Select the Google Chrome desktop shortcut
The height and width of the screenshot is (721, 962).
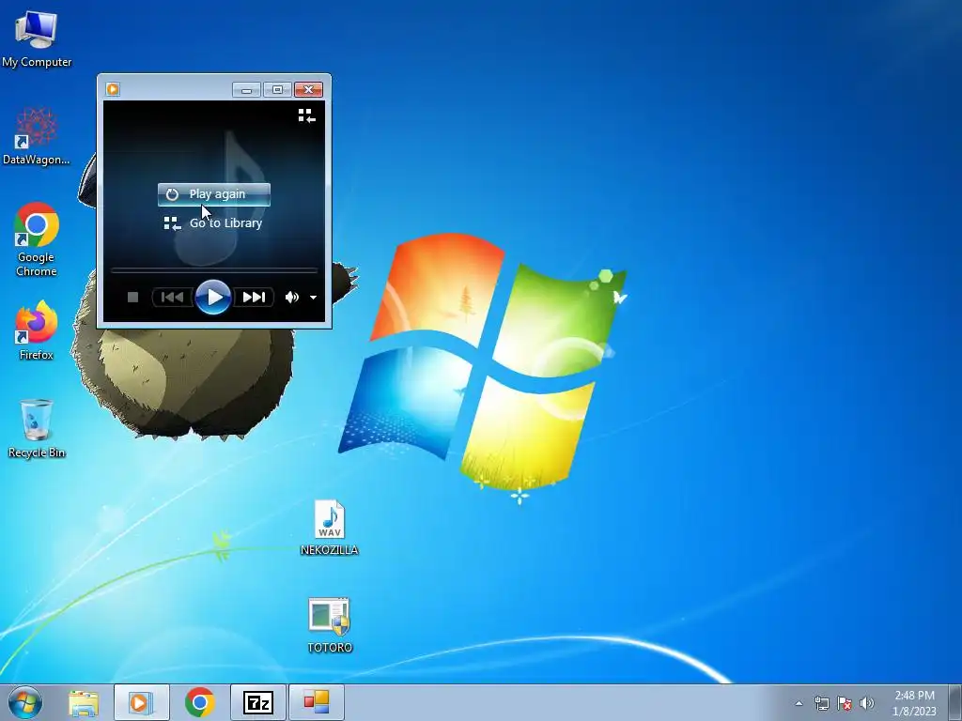coord(37,239)
